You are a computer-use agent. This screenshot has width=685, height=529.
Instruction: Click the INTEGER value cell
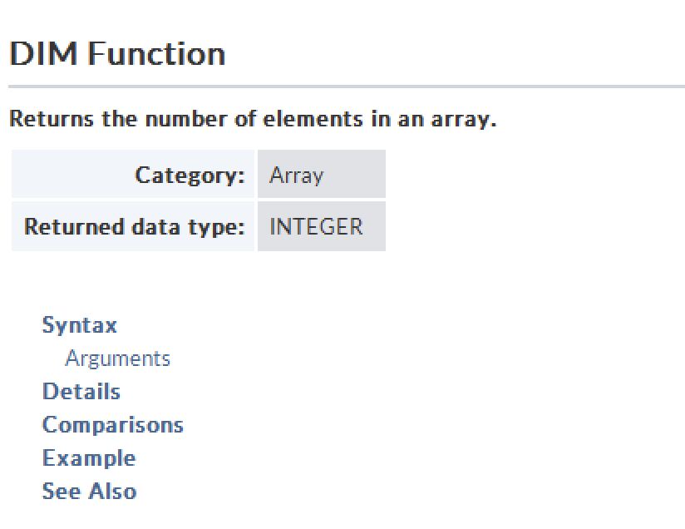pos(321,226)
